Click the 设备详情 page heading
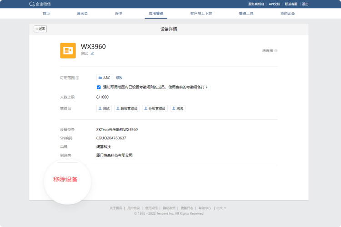Viewport: 341px width, 227px height. tap(169, 29)
